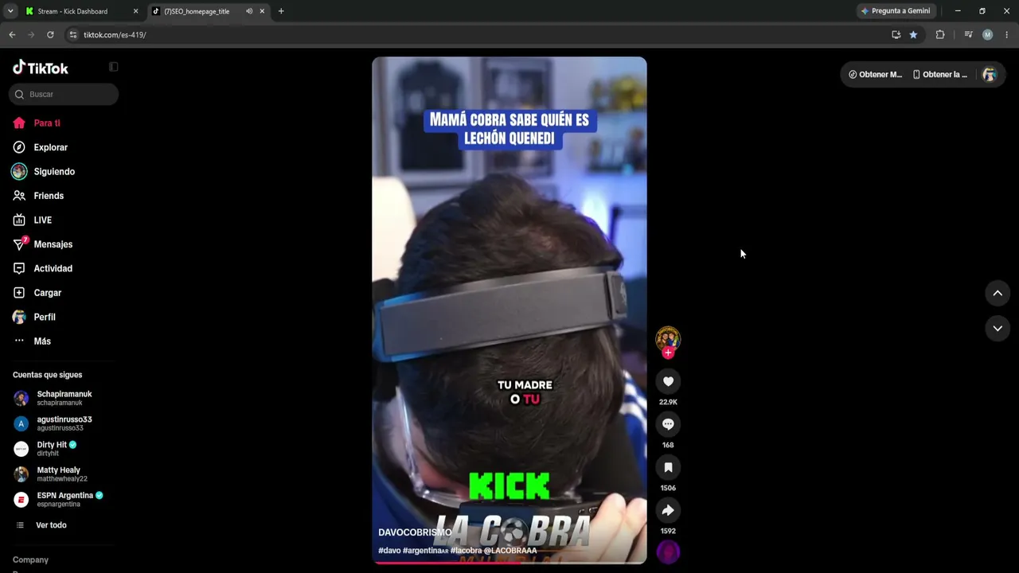Open DAVOCOBRISMO creator name
This screenshot has height=573, width=1019.
(415, 532)
